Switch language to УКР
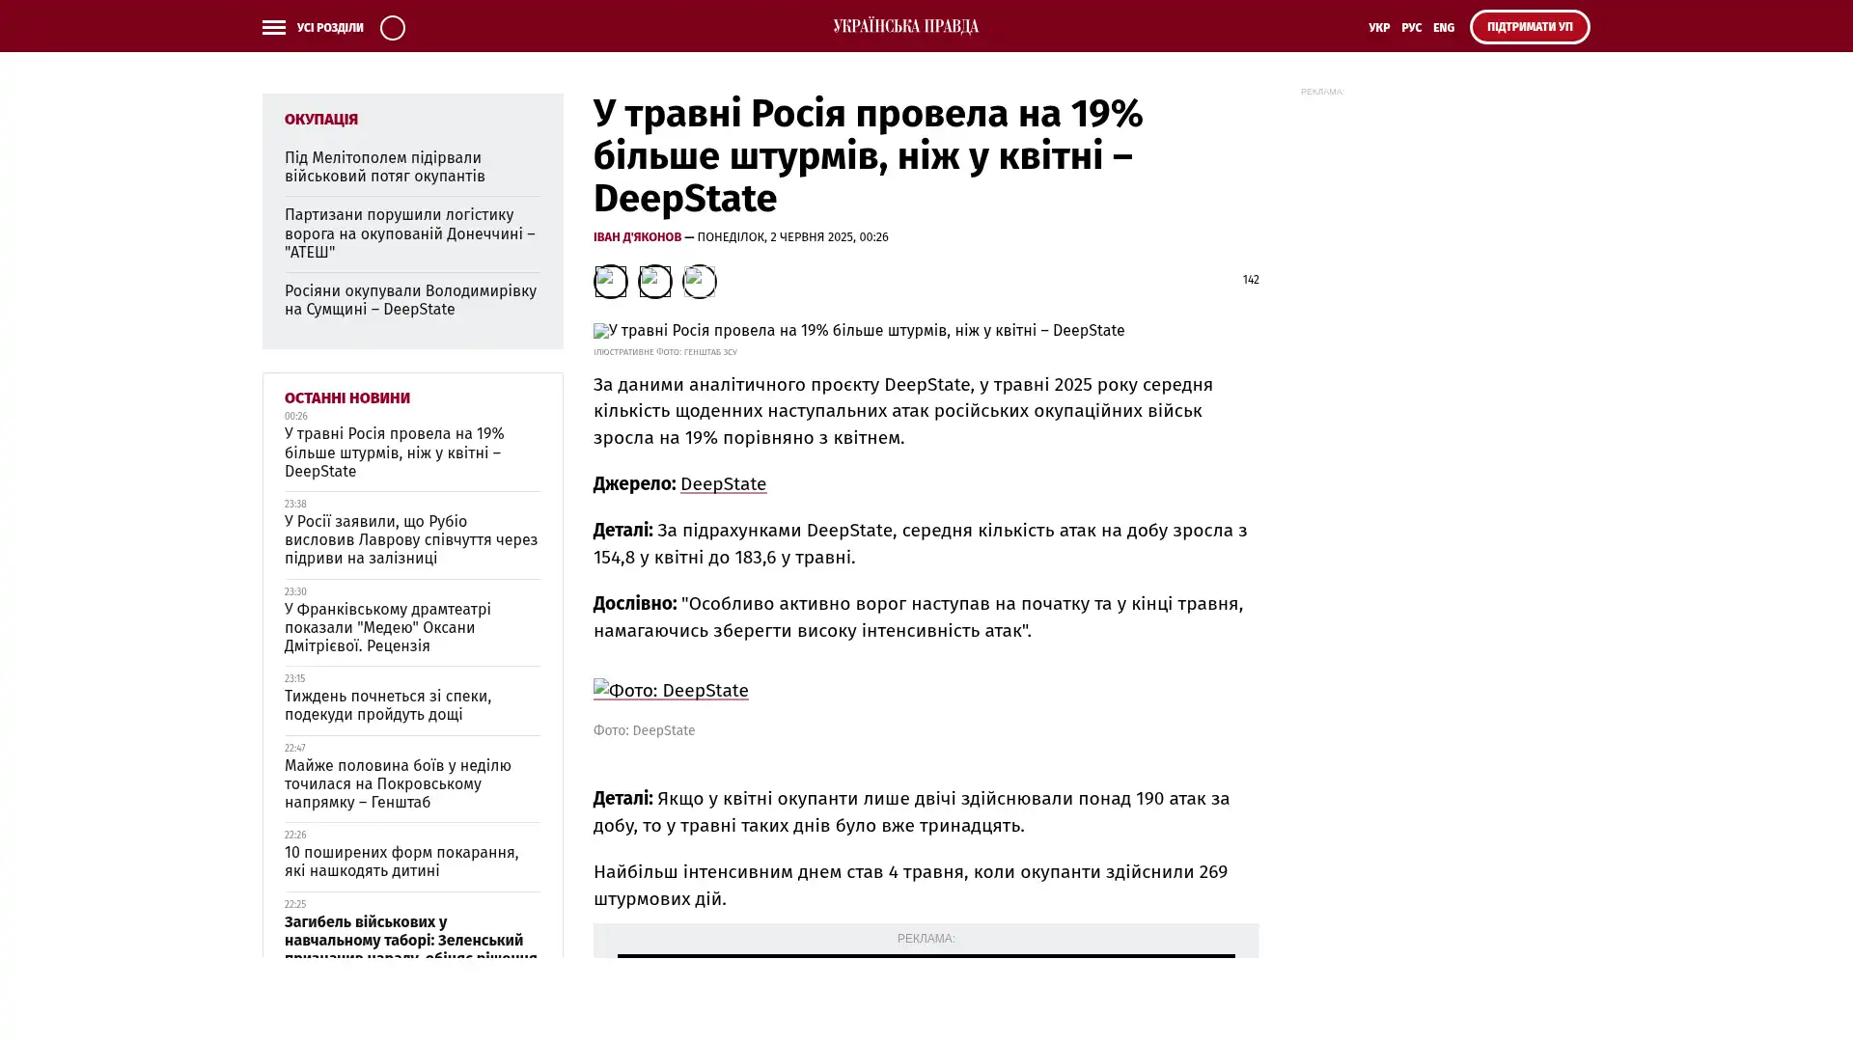This screenshot has width=1853, height=1042. click(1378, 28)
